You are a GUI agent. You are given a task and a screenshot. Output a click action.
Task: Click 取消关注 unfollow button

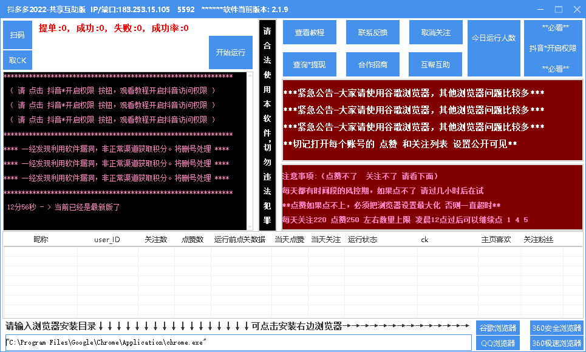436,33
